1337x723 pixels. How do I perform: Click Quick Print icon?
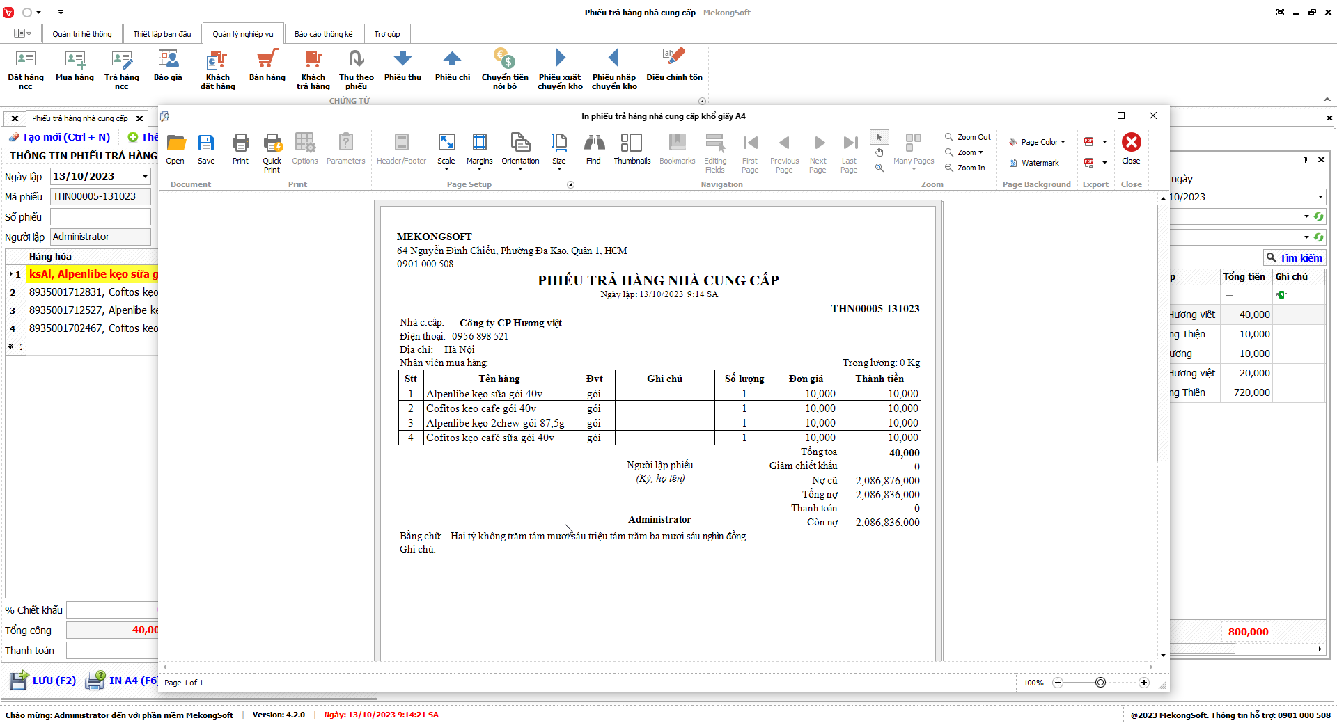pyautogui.click(x=272, y=153)
